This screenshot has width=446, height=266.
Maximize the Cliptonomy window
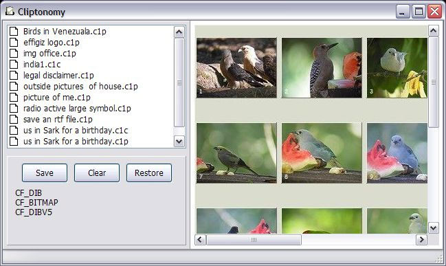tap(419, 12)
